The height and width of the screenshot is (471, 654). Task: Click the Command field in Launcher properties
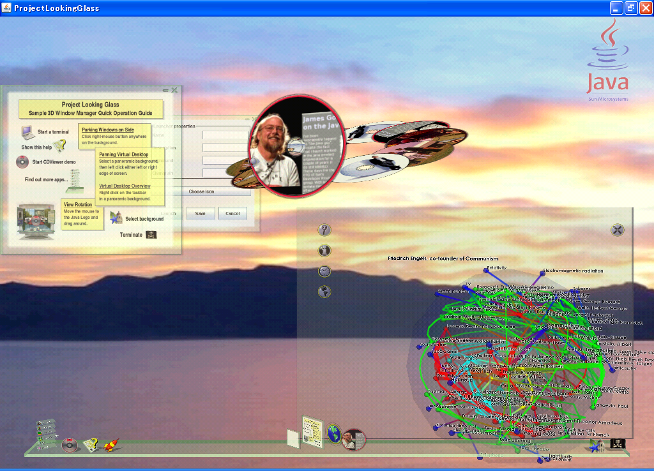point(225,160)
